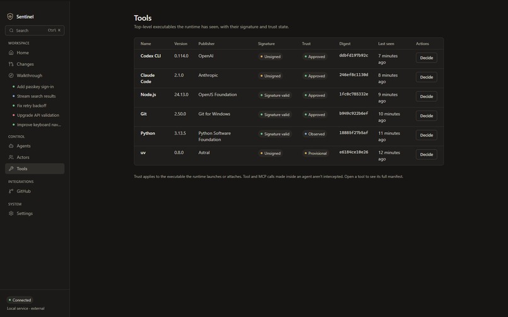Click the Provisional trust badge for uv
Screen dimensions: 508x317
316,153
